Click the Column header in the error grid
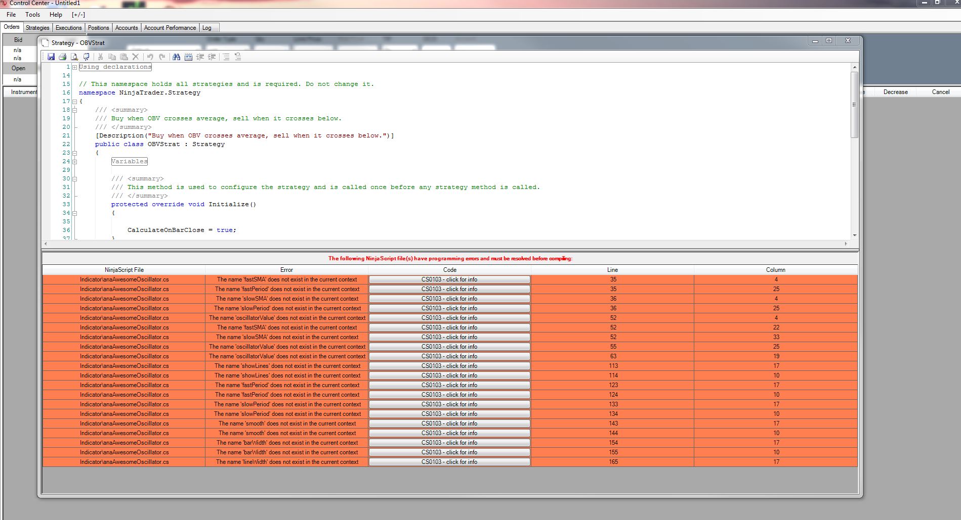The image size is (961, 520). pyautogui.click(x=776, y=270)
